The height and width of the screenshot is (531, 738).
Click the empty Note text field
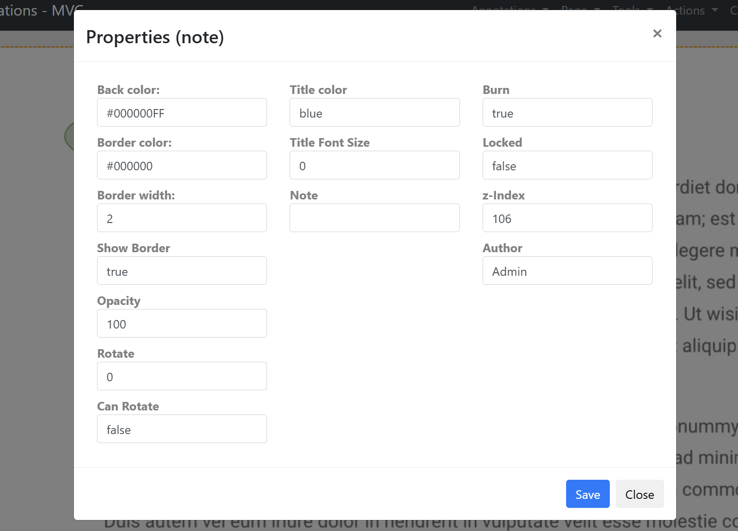(x=374, y=218)
